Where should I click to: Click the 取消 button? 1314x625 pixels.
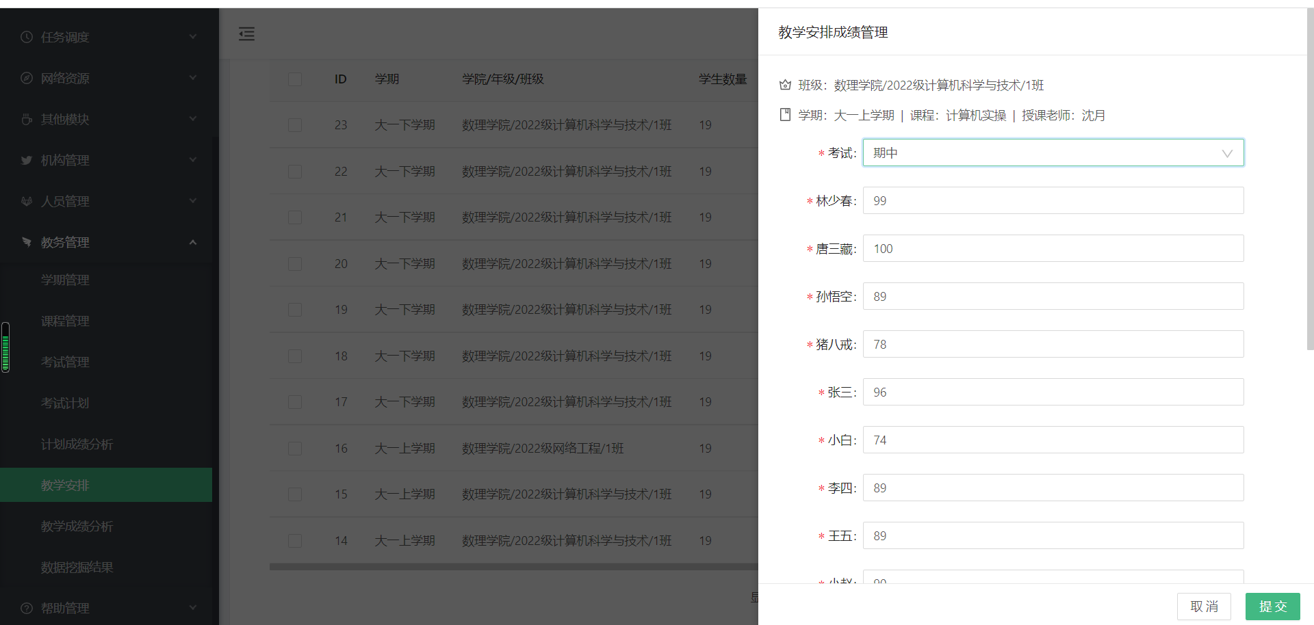click(1204, 607)
